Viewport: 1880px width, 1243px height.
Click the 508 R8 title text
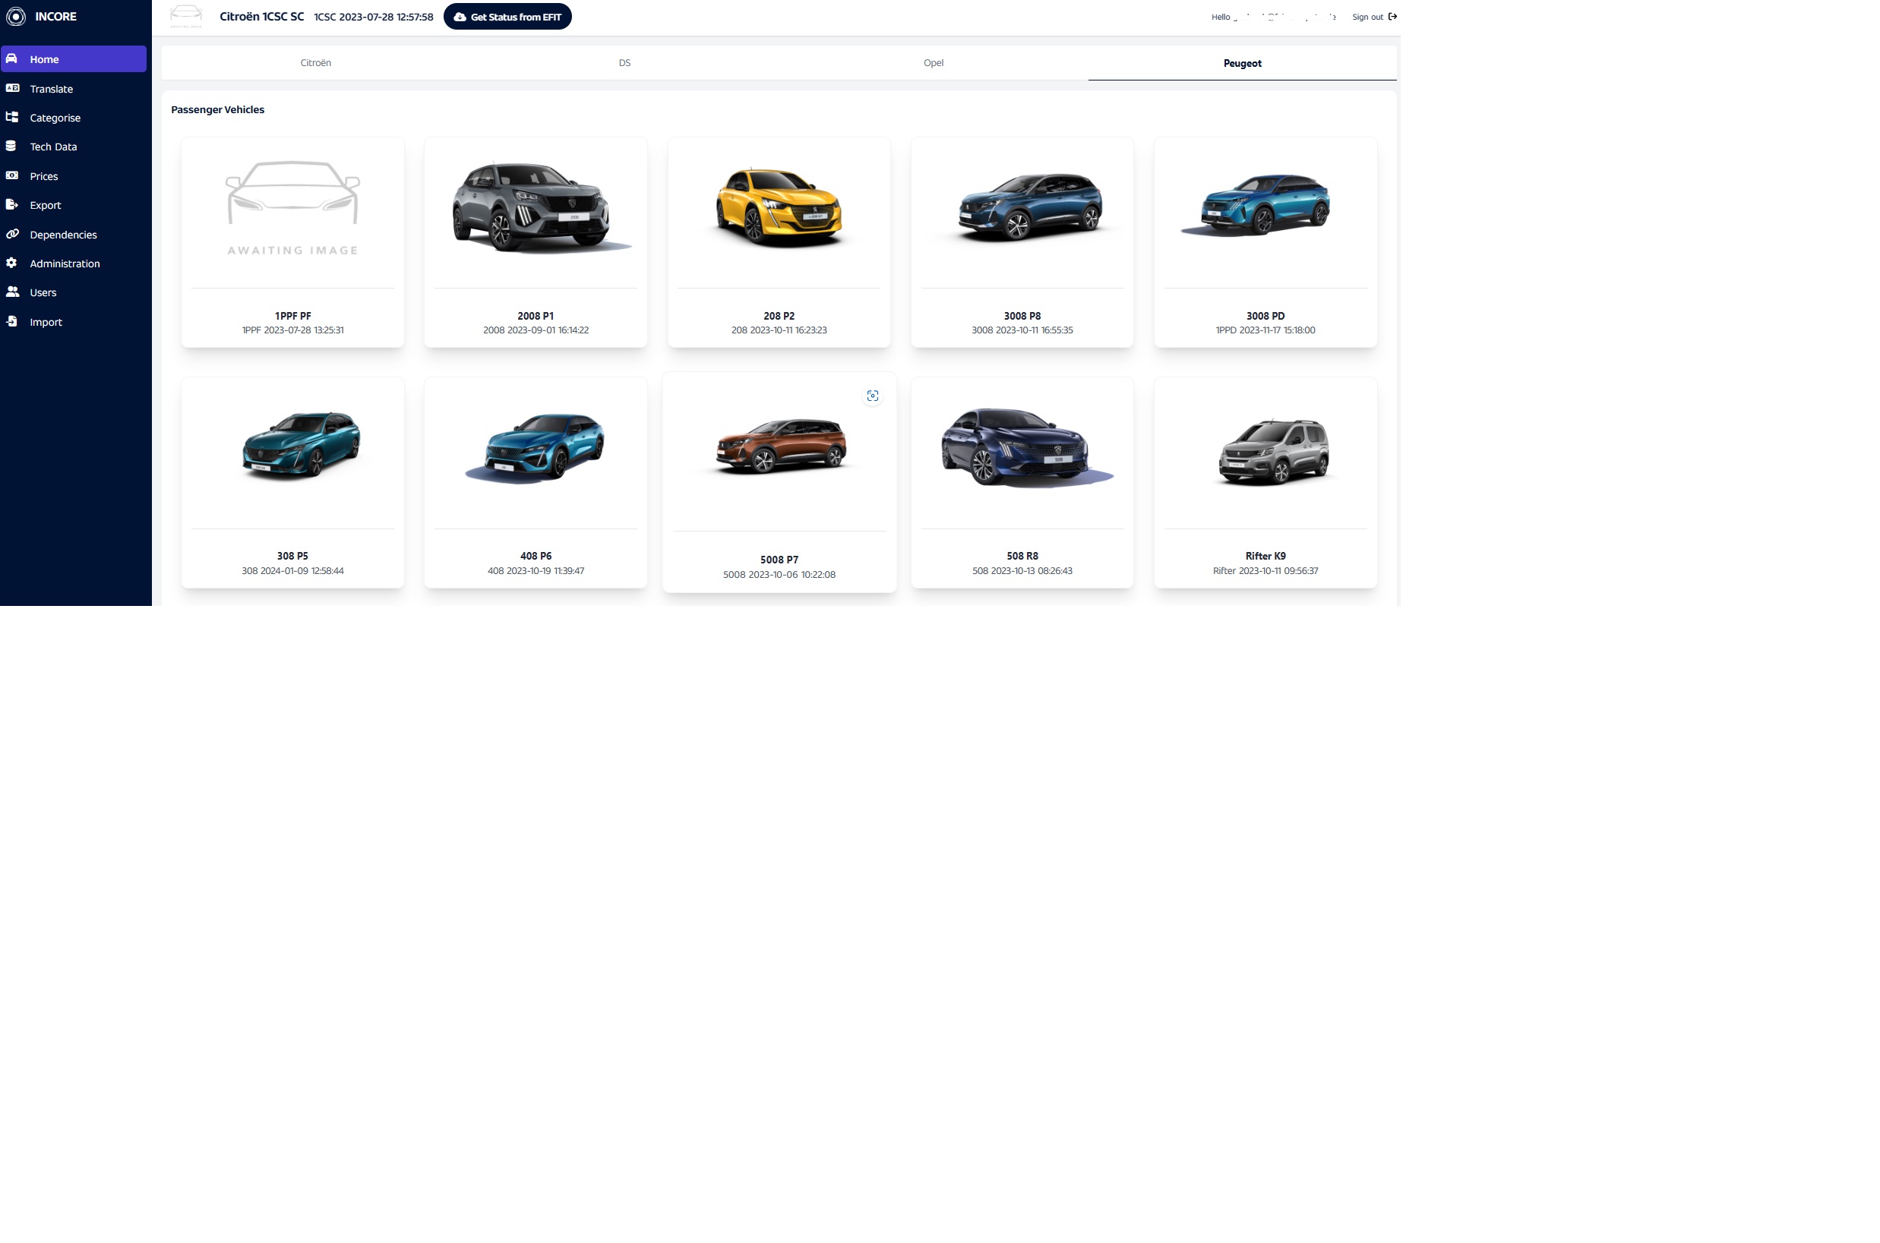[1022, 556]
